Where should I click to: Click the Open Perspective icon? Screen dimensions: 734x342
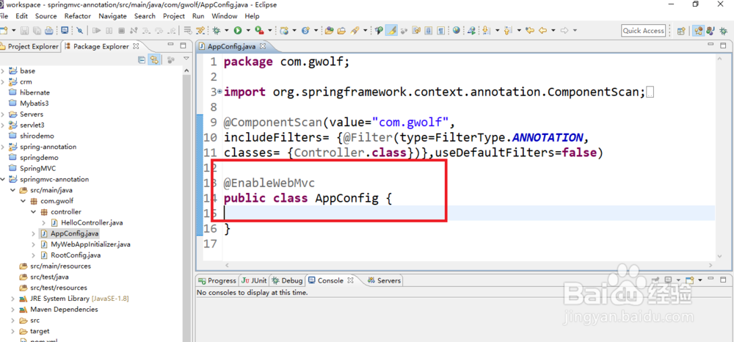pyautogui.click(x=681, y=30)
